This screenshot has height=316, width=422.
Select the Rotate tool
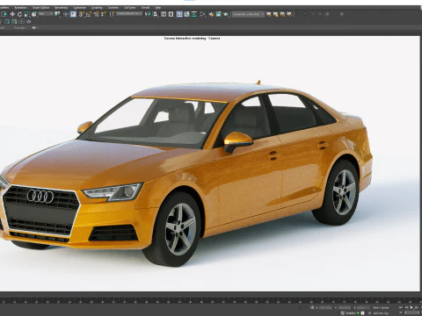click(x=19, y=14)
